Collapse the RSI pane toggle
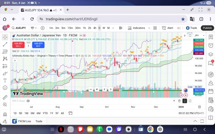The height and width of the screenshot is (134, 215). [x=185, y=101]
